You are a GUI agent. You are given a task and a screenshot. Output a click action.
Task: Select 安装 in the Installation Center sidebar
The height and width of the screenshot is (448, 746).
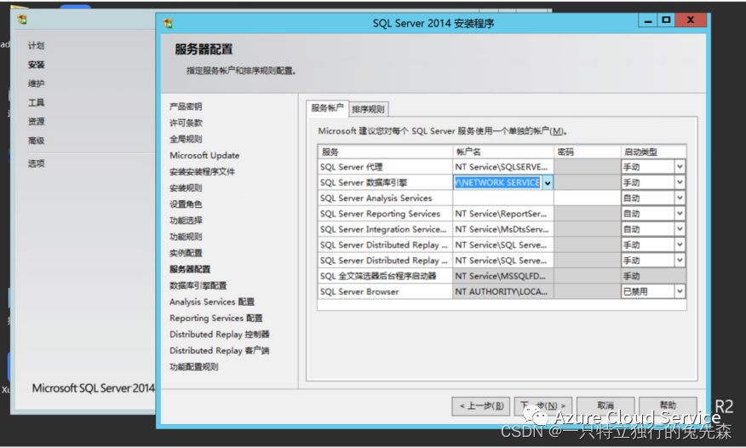click(36, 65)
